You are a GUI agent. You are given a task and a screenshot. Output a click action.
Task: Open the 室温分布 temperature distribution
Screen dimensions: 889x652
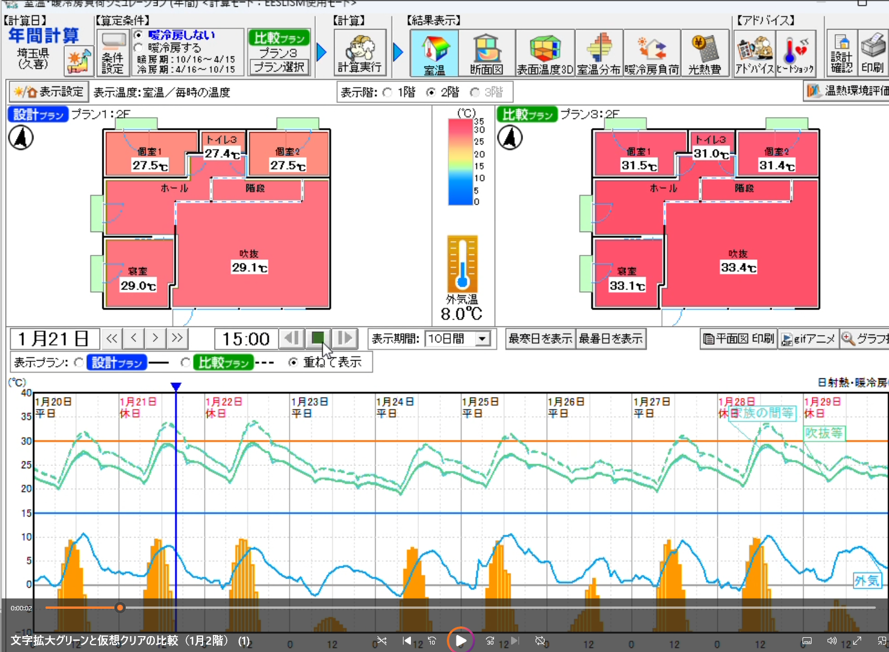(599, 53)
